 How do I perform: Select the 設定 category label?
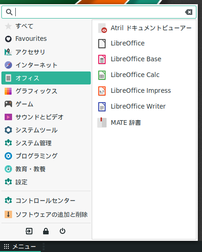(x=21, y=182)
